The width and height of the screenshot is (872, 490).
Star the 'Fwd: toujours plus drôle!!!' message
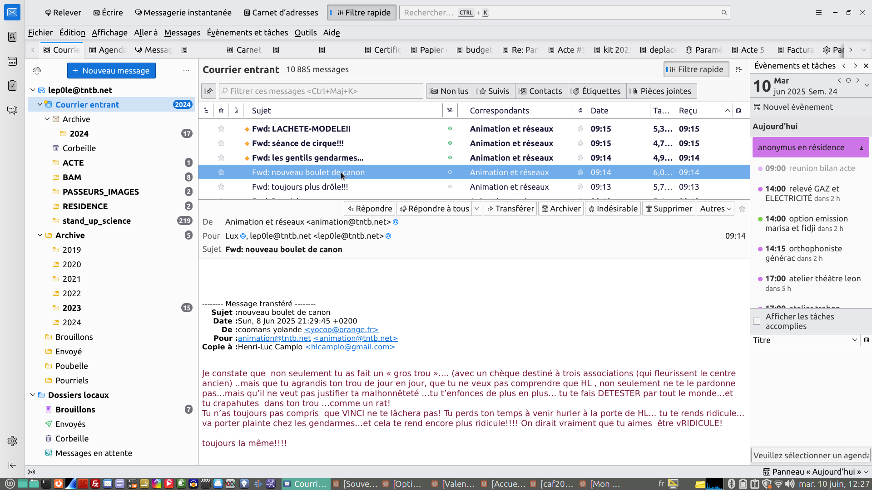click(x=221, y=186)
